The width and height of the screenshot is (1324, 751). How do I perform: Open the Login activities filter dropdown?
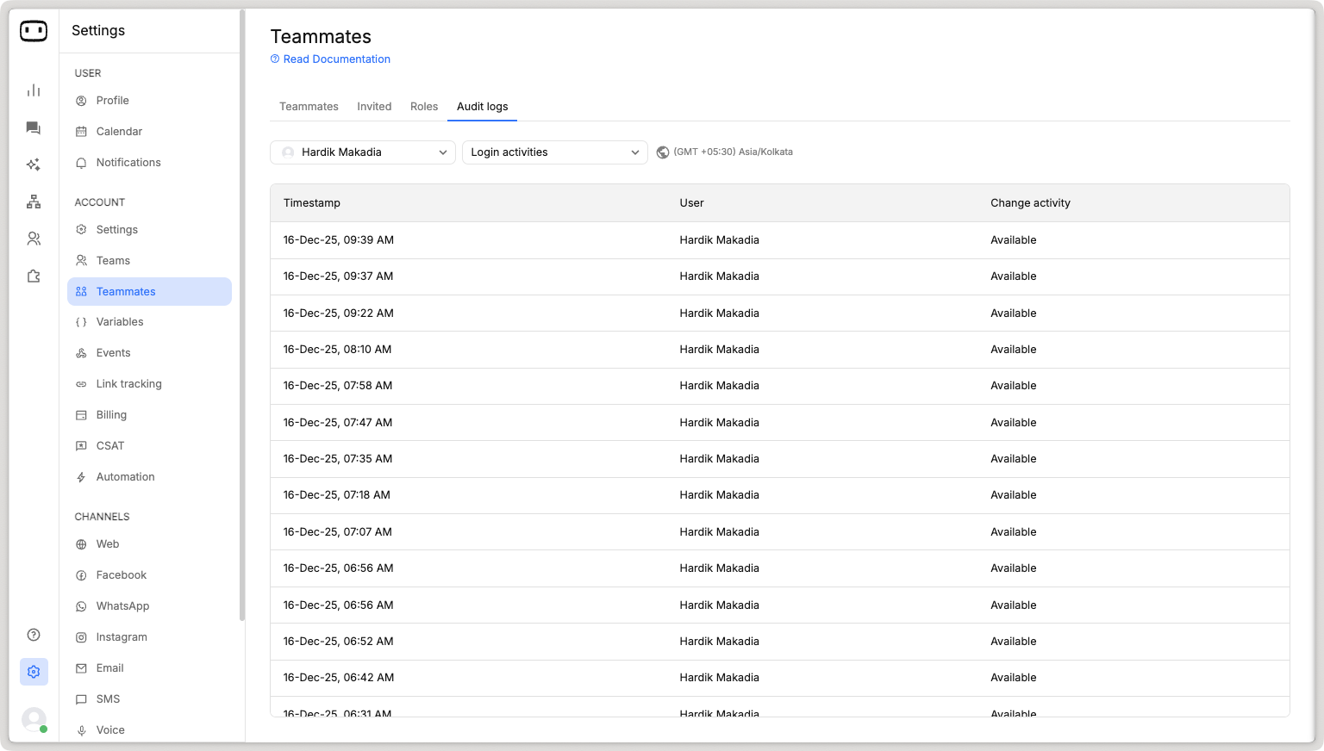pyautogui.click(x=554, y=152)
